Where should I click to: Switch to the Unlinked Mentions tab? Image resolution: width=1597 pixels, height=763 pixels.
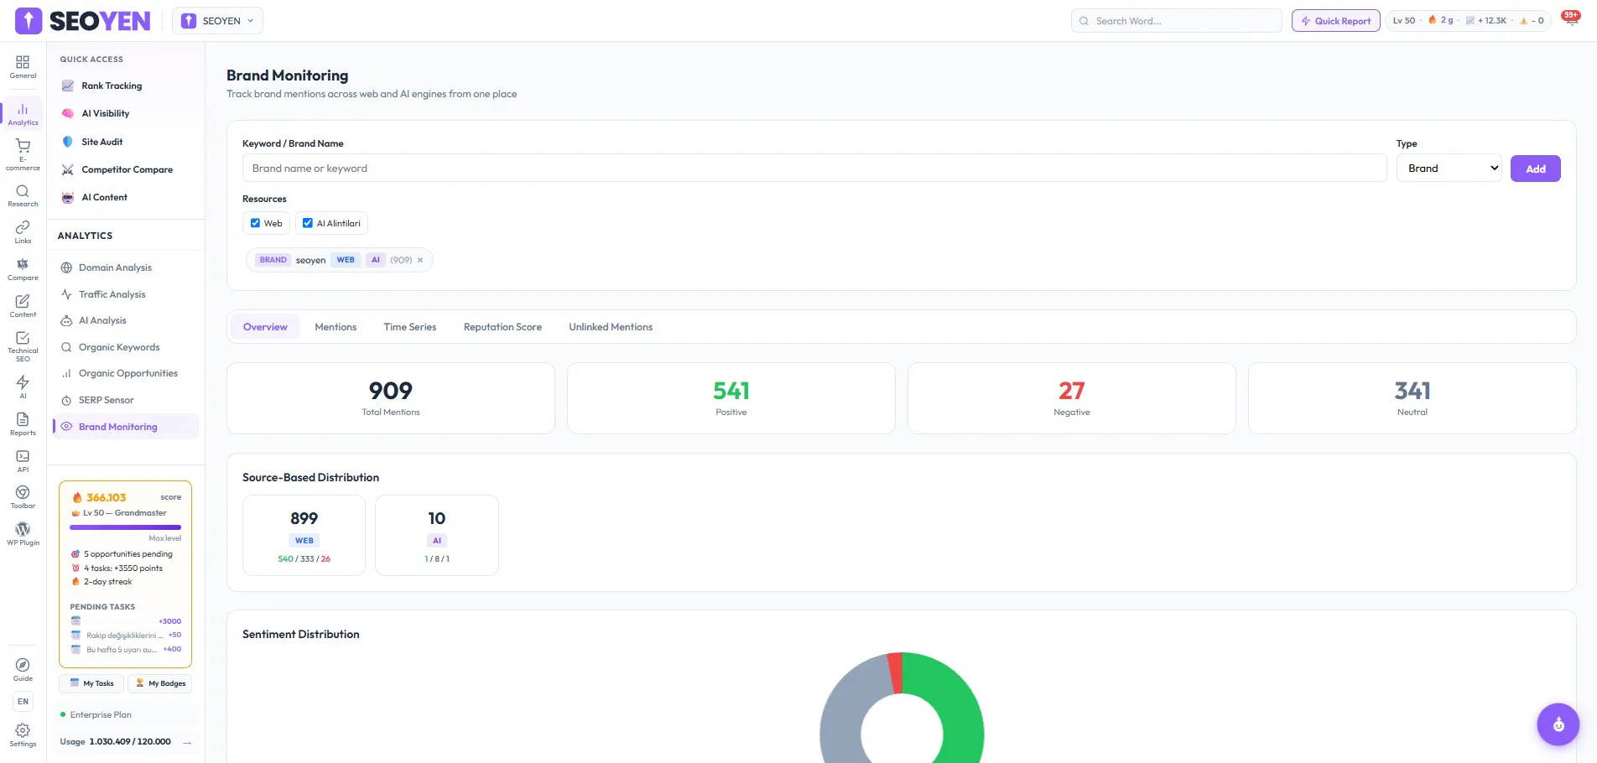coord(611,327)
